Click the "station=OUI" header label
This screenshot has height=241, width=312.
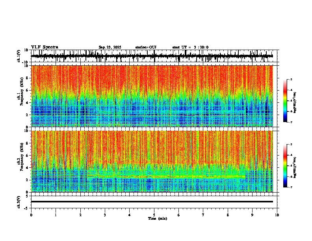146,47
